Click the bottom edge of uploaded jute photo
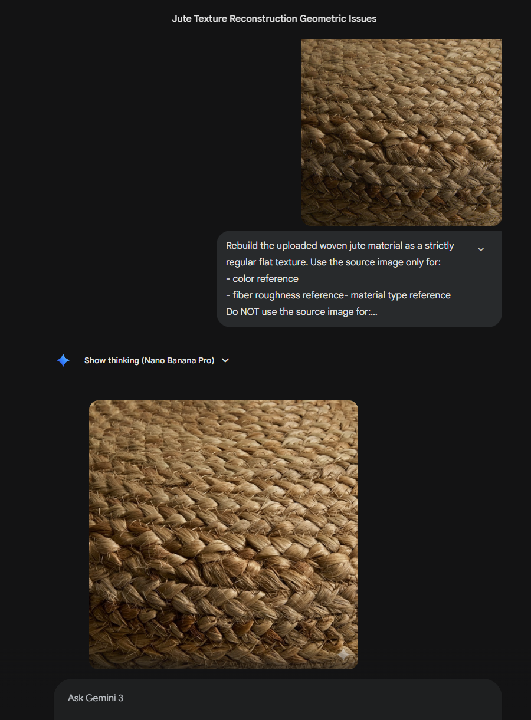531x720 pixels. coord(402,223)
